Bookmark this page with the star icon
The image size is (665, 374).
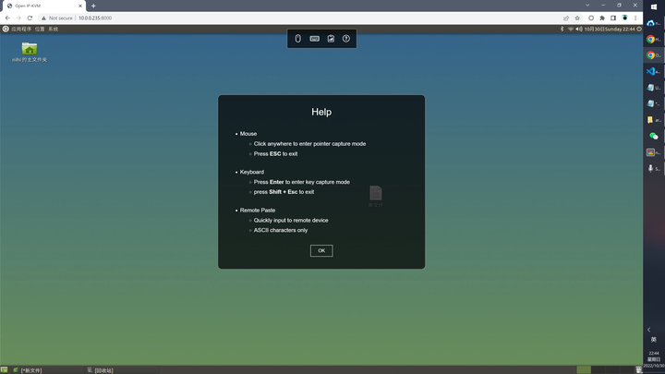click(577, 18)
